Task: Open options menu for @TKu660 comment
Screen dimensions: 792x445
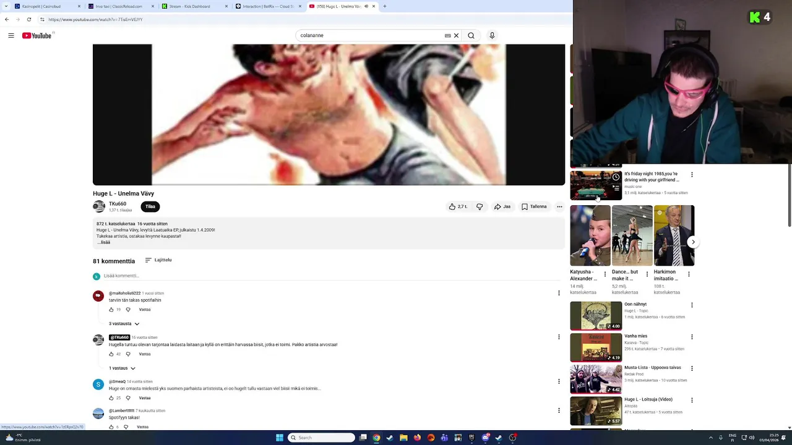Action: pyautogui.click(x=559, y=337)
